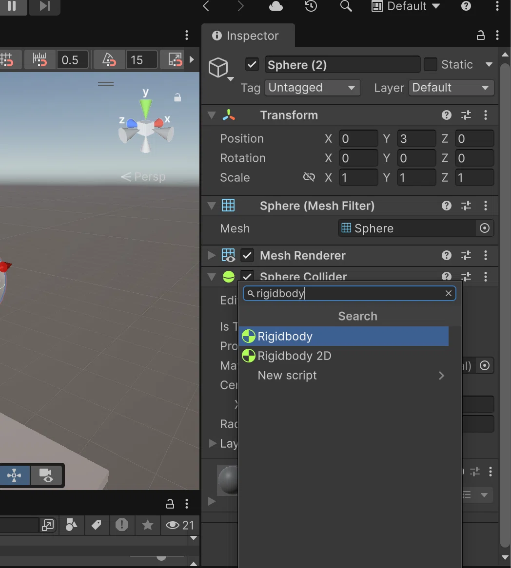The image size is (511, 568).
Task: Open the Static flags dropdown arrow
Action: [489, 64]
